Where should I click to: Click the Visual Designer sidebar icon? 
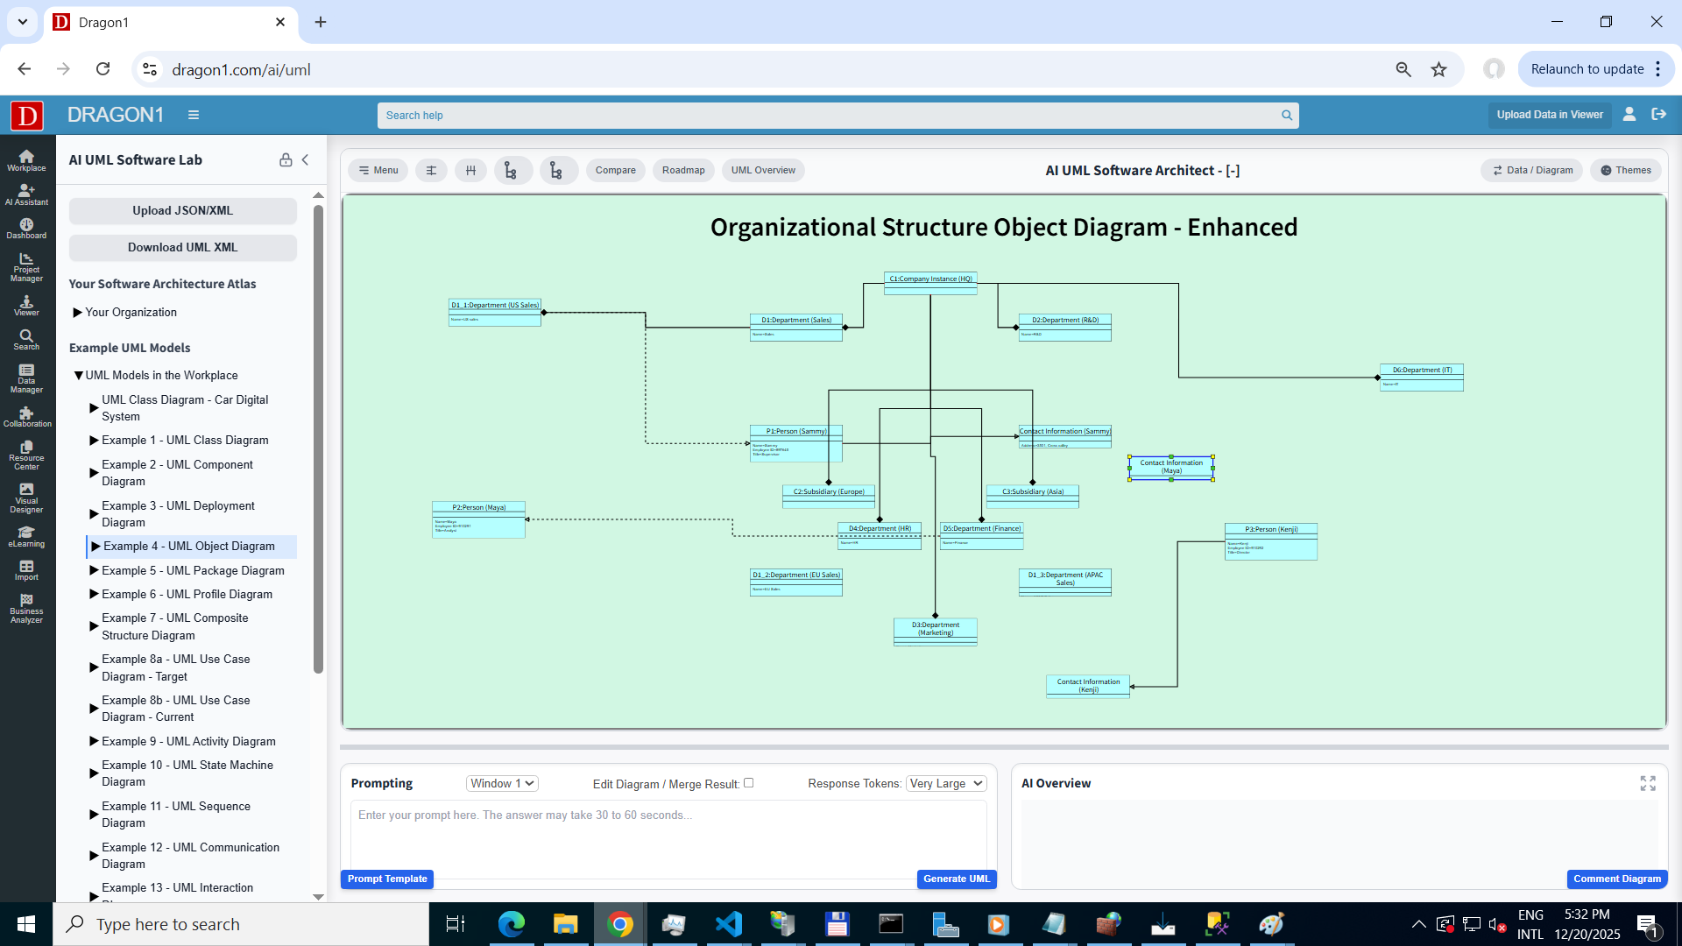pyautogui.click(x=26, y=498)
